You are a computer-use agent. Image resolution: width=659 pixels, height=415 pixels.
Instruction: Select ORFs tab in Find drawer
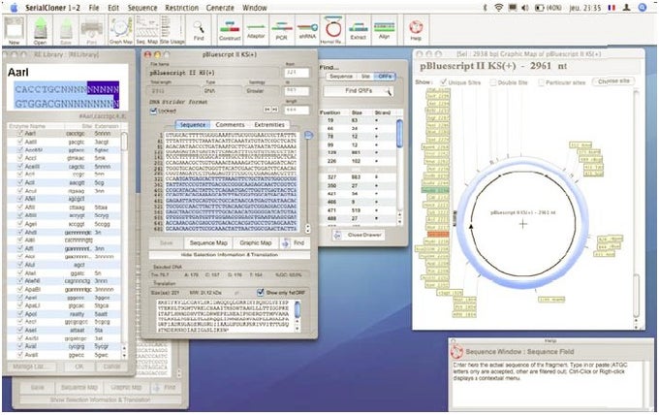coord(385,77)
